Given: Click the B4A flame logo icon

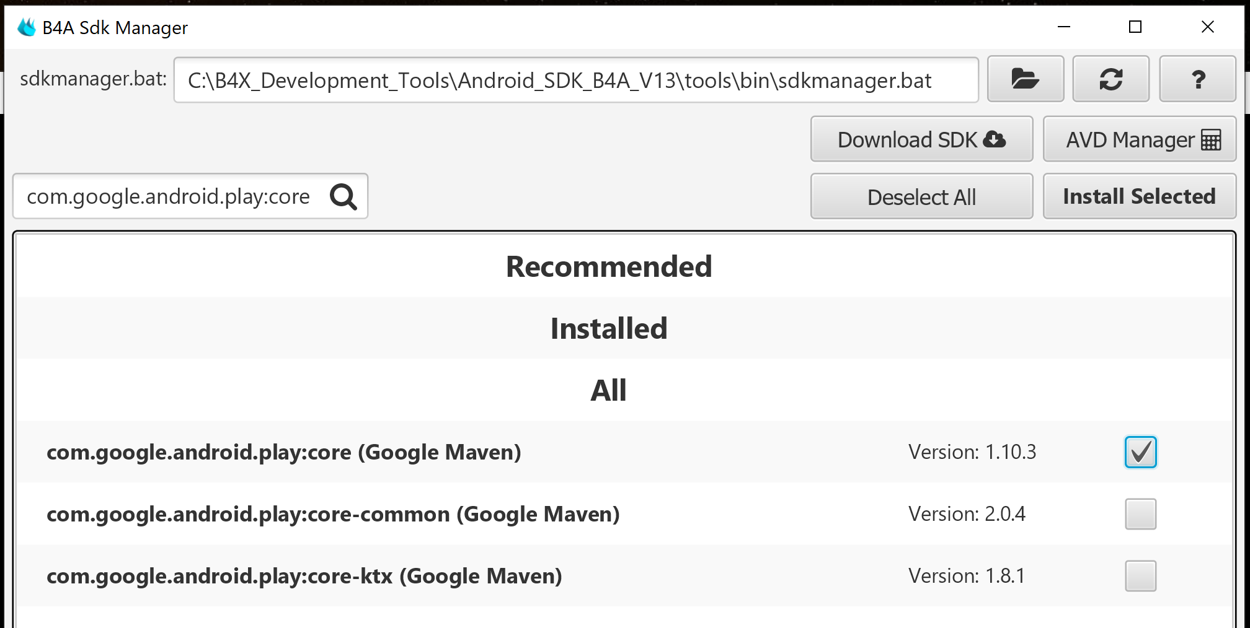Looking at the screenshot, I should coord(27,27).
